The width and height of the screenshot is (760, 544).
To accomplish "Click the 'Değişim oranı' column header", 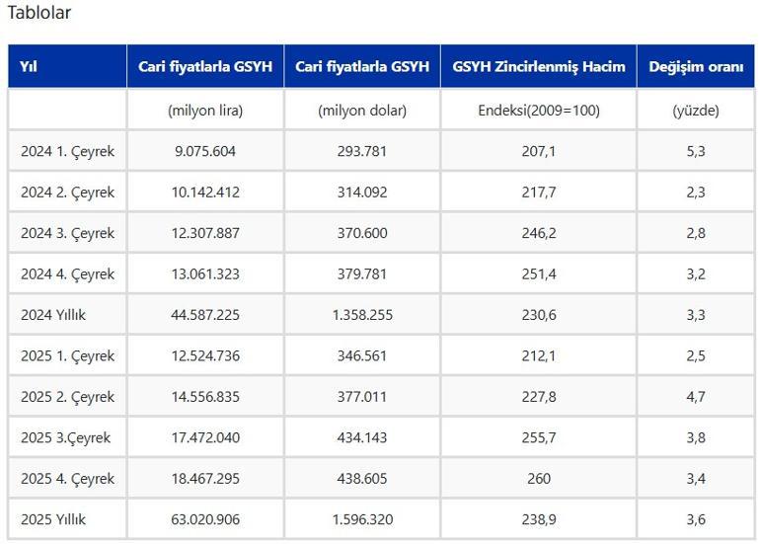I will [696, 67].
